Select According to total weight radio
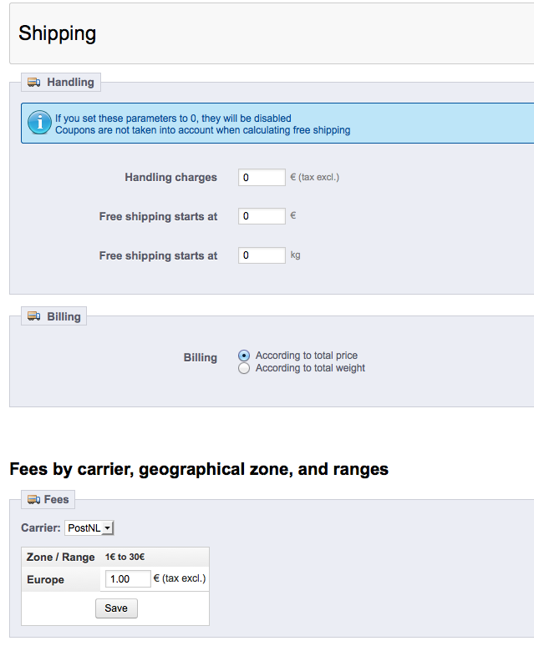The width and height of the screenshot is (534, 646). coord(244,368)
